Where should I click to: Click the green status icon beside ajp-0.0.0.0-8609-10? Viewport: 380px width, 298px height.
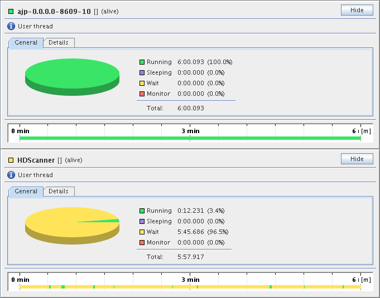tap(11, 11)
